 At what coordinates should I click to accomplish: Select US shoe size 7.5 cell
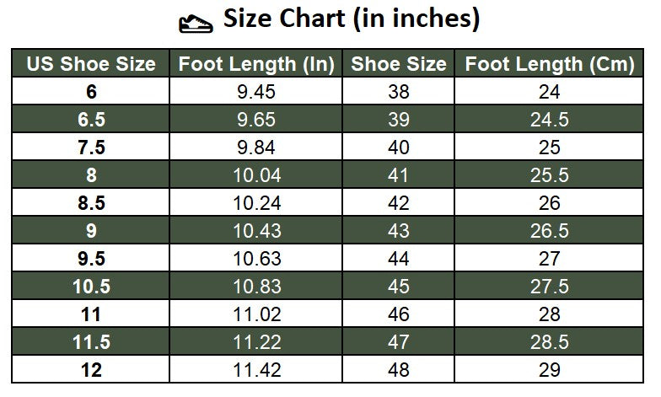pos(91,148)
